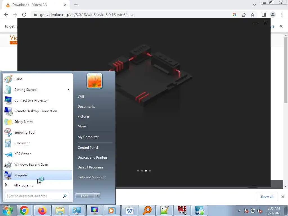Open the Getting Started entry
The image size is (288, 216).
[38, 90]
